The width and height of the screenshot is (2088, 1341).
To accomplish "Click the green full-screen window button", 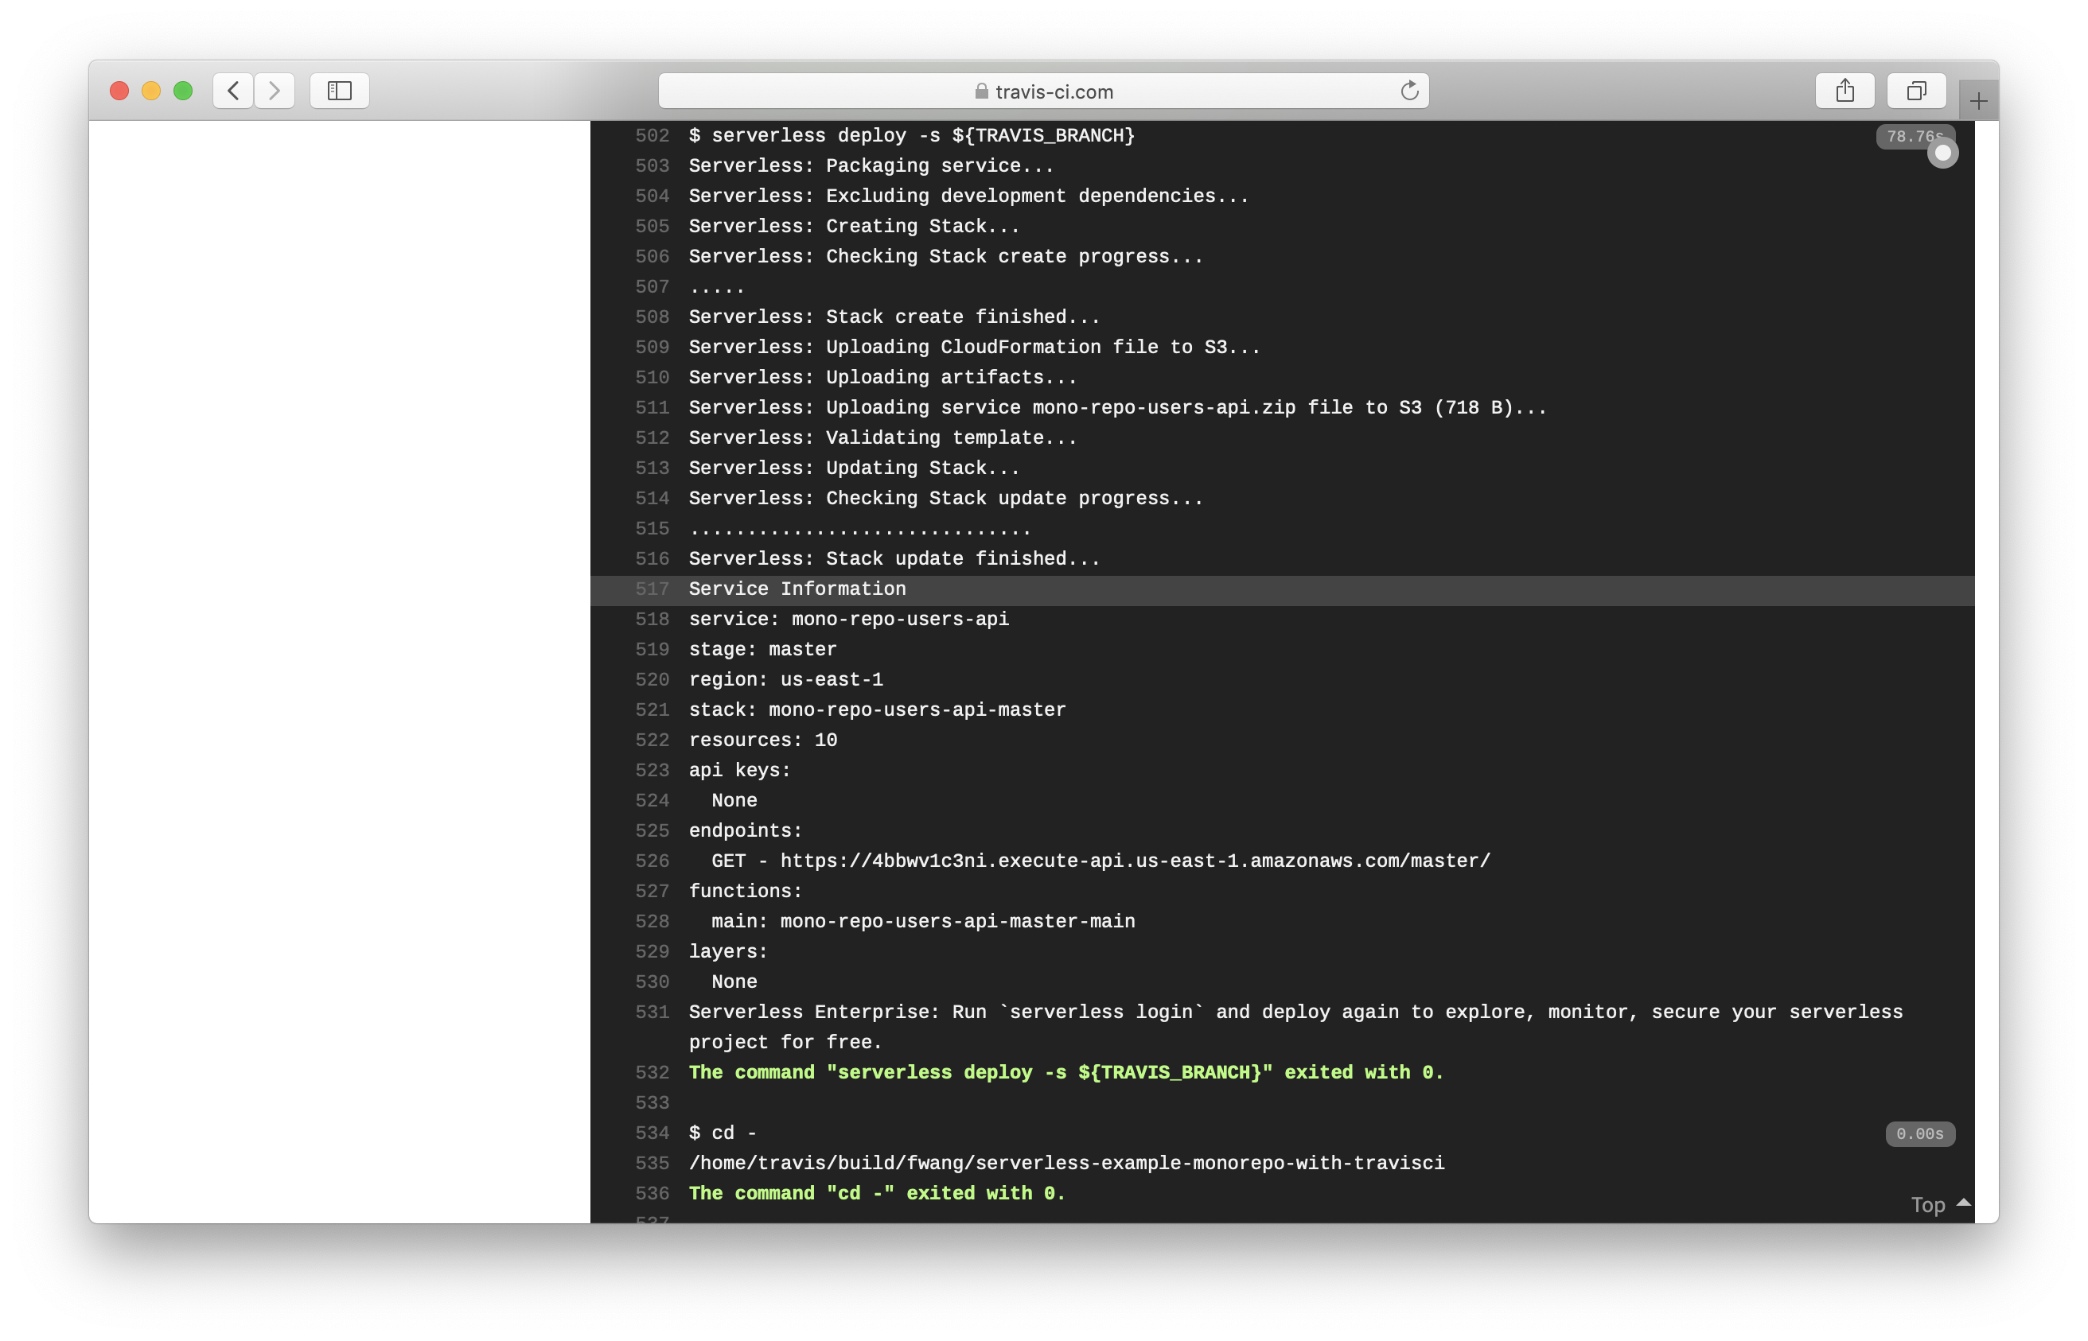I will click(x=183, y=91).
